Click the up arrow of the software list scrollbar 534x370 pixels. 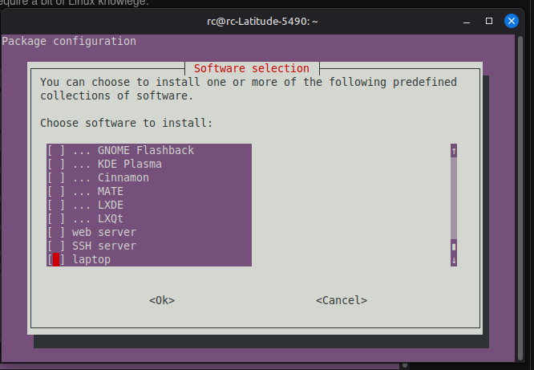click(454, 151)
